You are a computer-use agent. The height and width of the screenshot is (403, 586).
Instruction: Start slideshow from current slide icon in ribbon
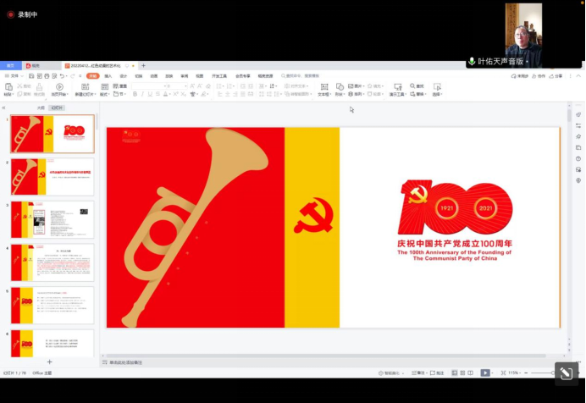[x=59, y=87]
